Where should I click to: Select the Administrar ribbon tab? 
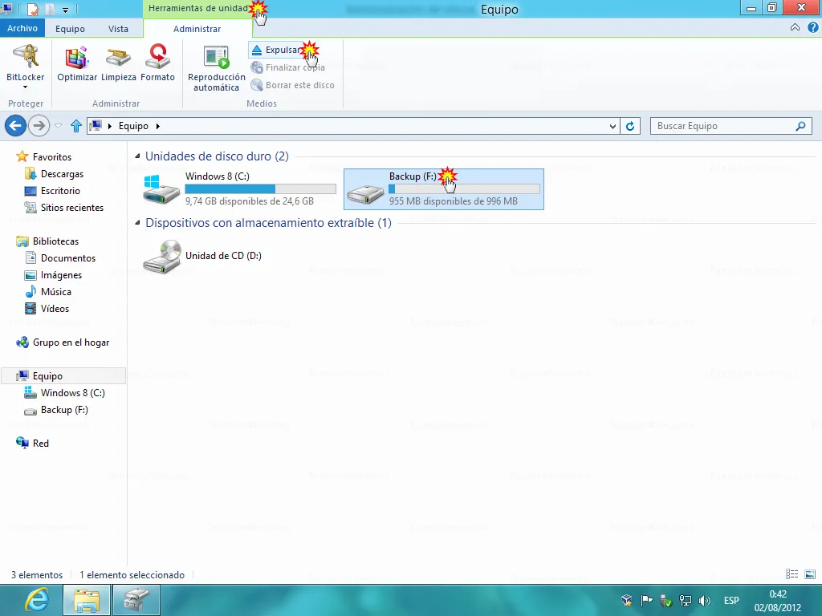pos(197,29)
